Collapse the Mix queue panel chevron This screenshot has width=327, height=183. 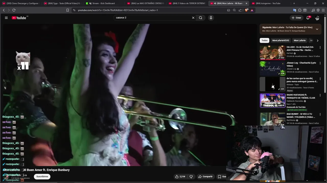(317, 29)
